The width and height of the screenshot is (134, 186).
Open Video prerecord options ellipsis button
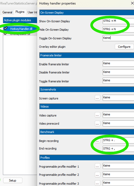[x=97, y=123]
